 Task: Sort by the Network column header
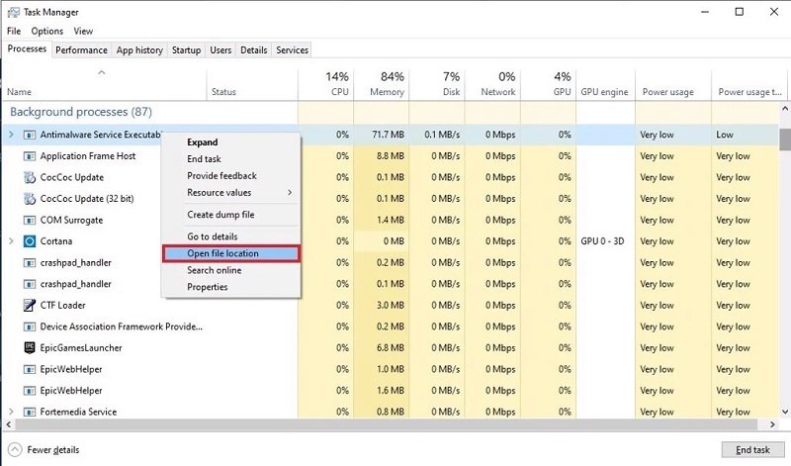pyautogui.click(x=492, y=84)
